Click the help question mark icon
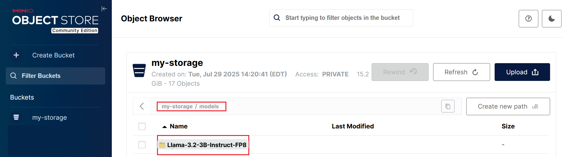Screen dimensions: 563x157 (528, 19)
